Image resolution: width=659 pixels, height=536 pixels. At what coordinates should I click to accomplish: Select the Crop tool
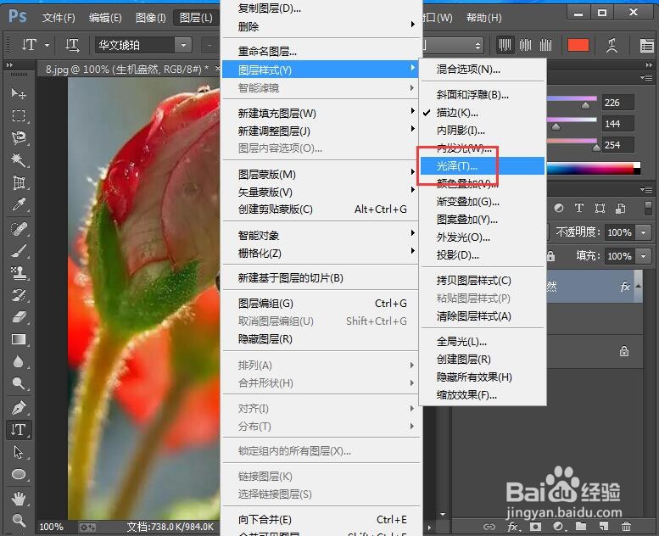[x=18, y=182]
